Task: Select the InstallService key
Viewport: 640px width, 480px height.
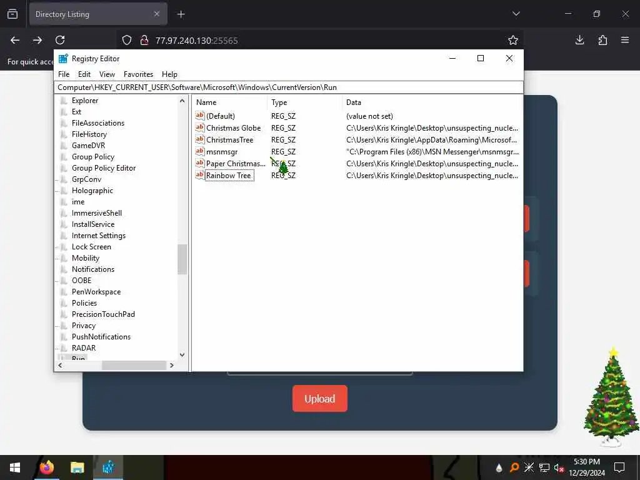Action: [x=93, y=224]
